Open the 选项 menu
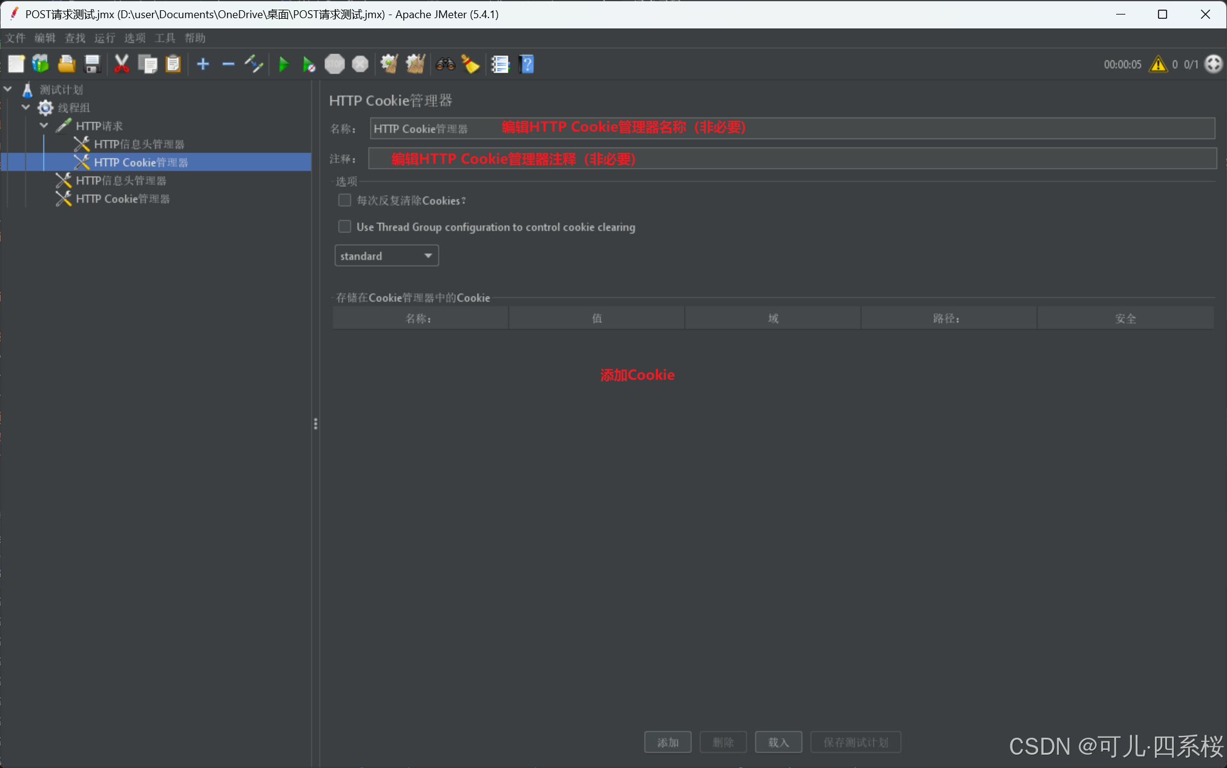 pyautogui.click(x=134, y=38)
